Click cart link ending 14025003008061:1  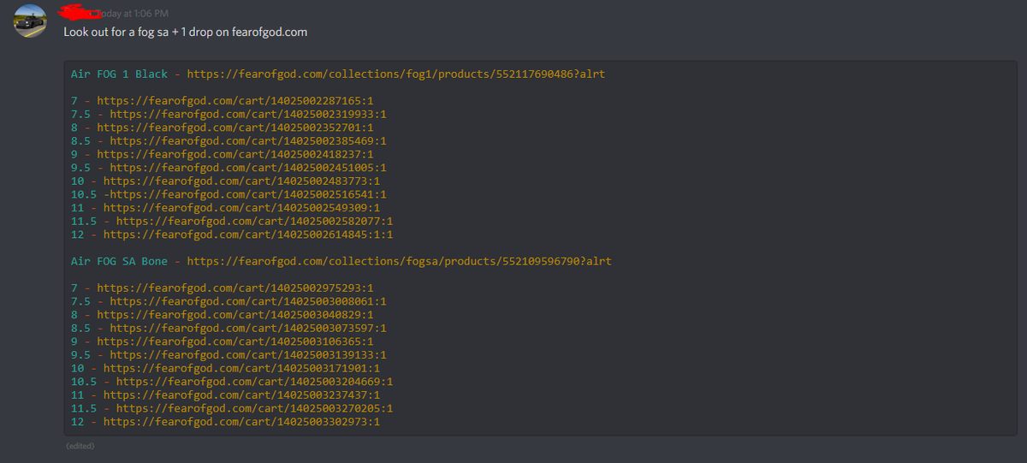point(248,301)
